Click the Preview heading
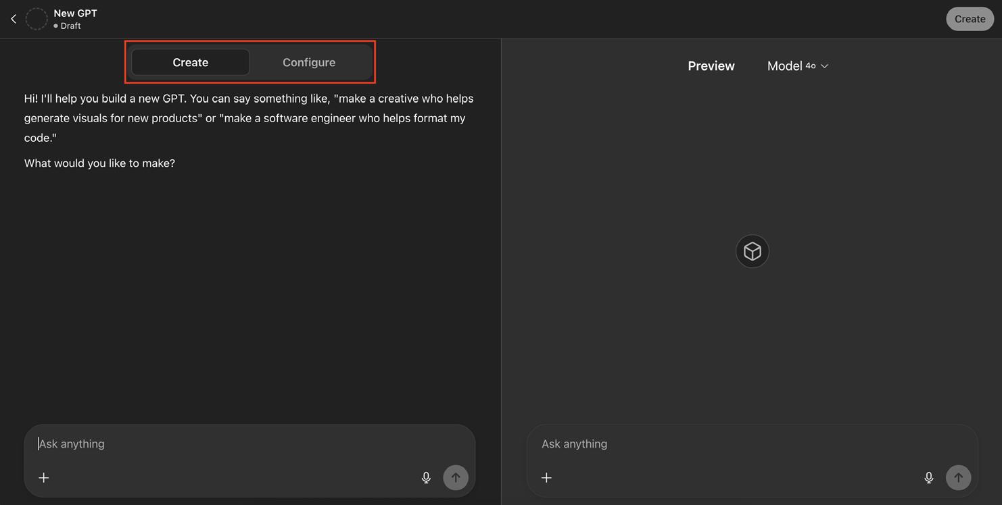1002x505 pixels. pos(711,66)
